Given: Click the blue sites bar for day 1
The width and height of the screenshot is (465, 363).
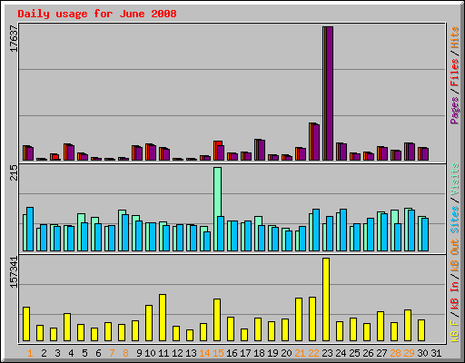Looking at the screenshot, I should click(x=30, y=230).
